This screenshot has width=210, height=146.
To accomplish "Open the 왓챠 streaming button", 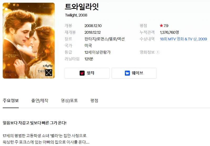I will click(87, 73).
